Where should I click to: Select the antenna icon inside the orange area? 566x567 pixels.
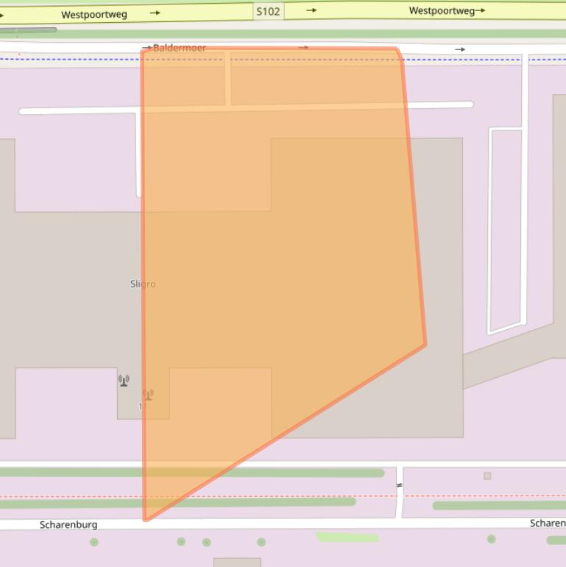tap(148, 395)
